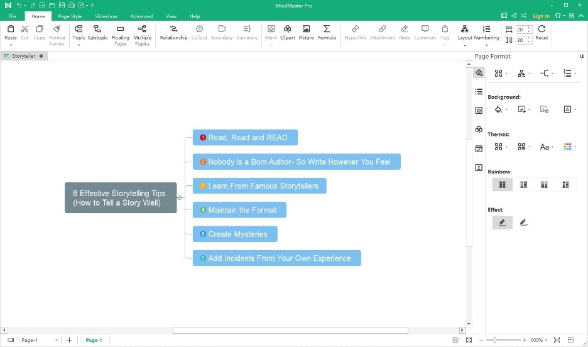Open the Theme font Aa dropdown
Image resolution: width=588 pixels, height=347 pixels.
[552, 147]
